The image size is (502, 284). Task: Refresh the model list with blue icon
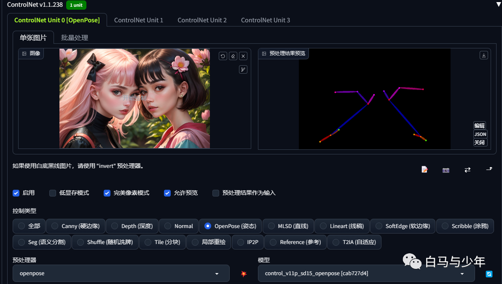click(489, 274)
